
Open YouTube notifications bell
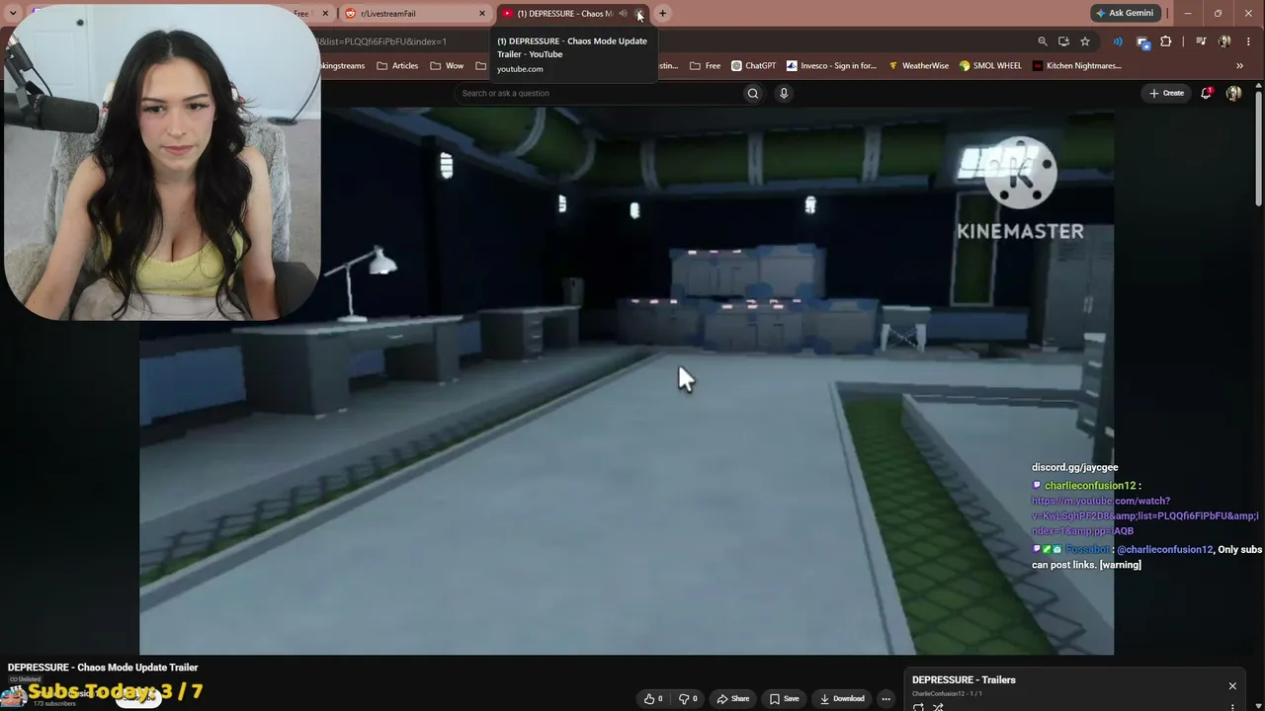tap(1206, 94)
